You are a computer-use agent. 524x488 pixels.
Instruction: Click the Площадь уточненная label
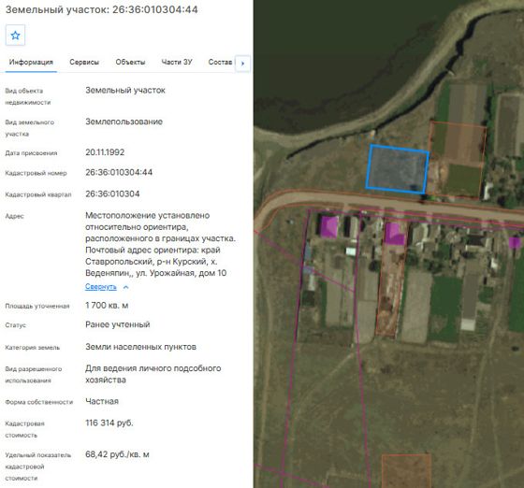pyautogui.click(x=37, y=306)
